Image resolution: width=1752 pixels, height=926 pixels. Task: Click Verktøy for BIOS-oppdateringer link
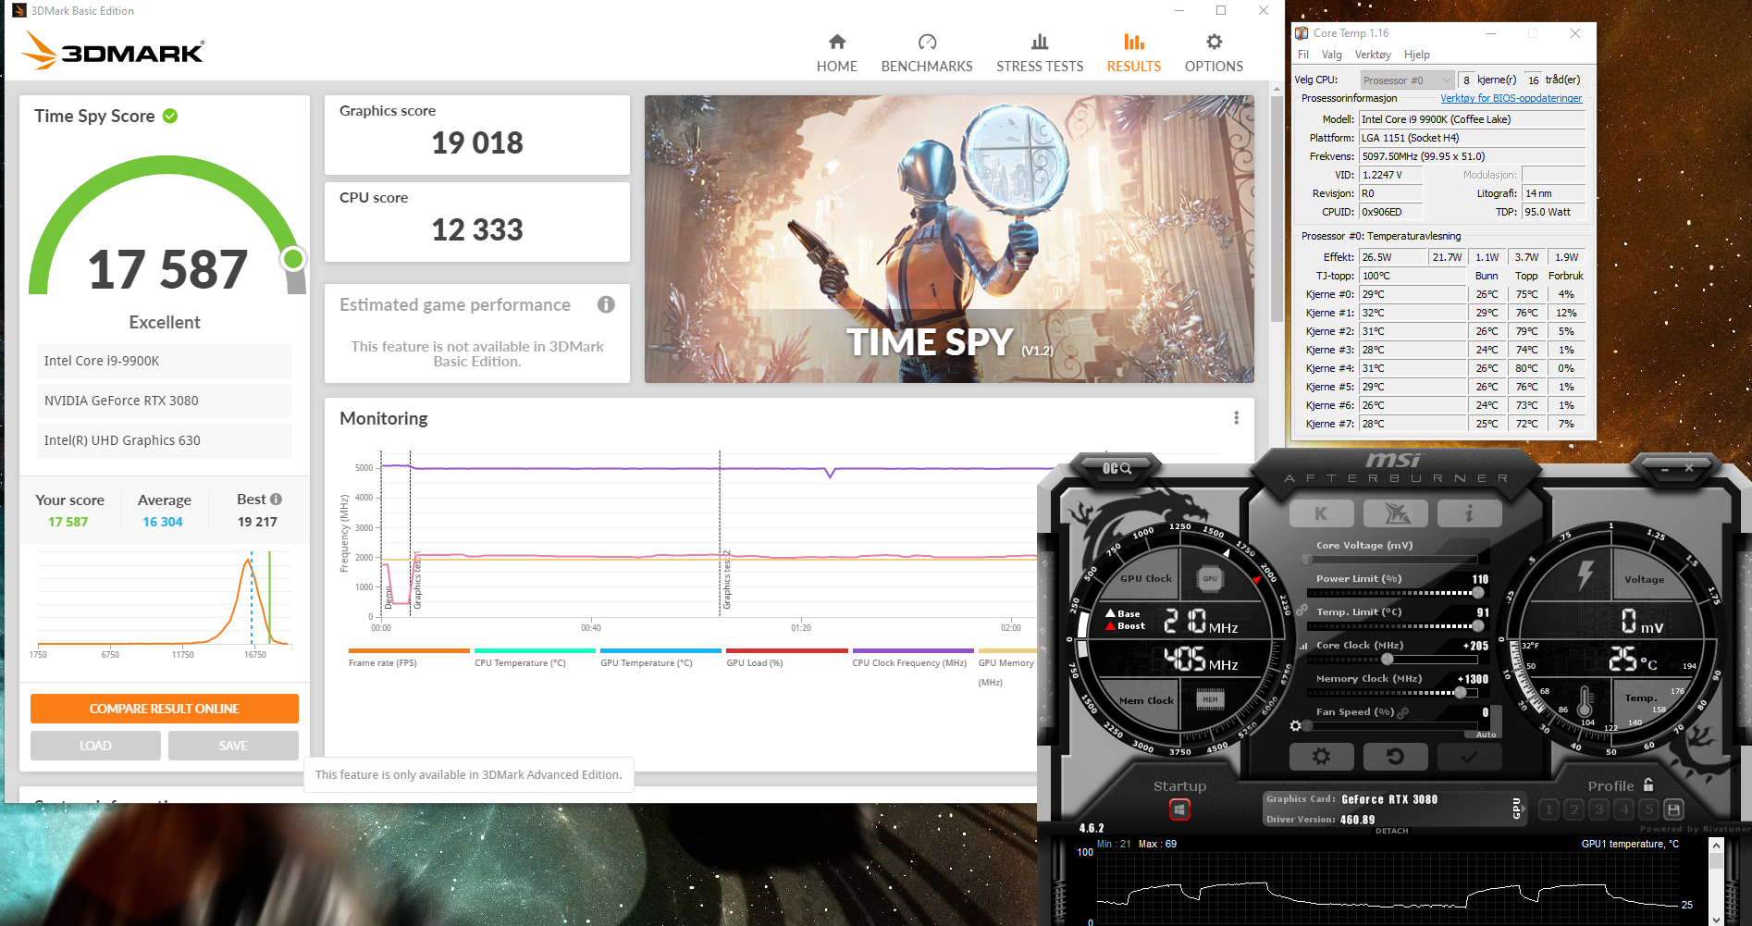pos(1511,98)
